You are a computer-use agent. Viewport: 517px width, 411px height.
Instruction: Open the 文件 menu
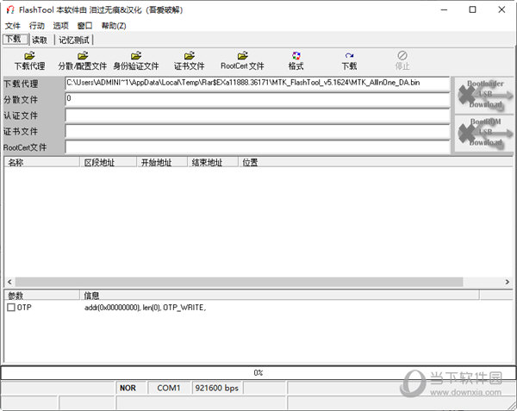tap(13, 26)
